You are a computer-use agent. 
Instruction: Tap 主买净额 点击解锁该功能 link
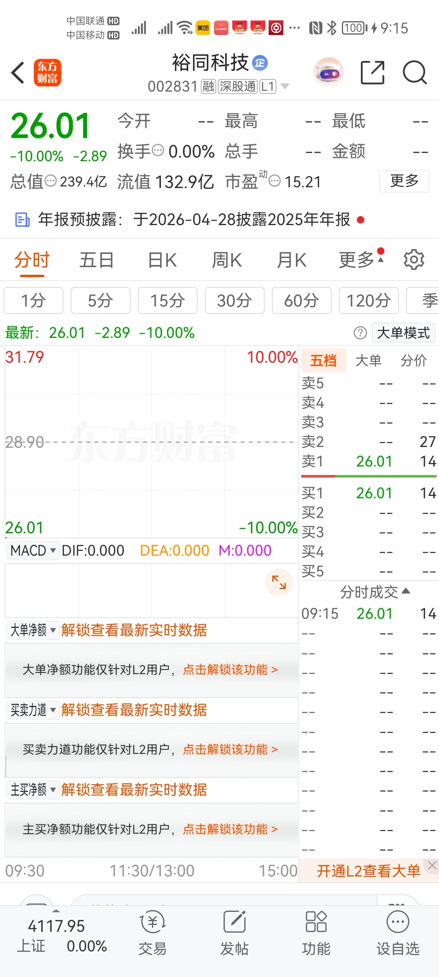pos(230,829)
